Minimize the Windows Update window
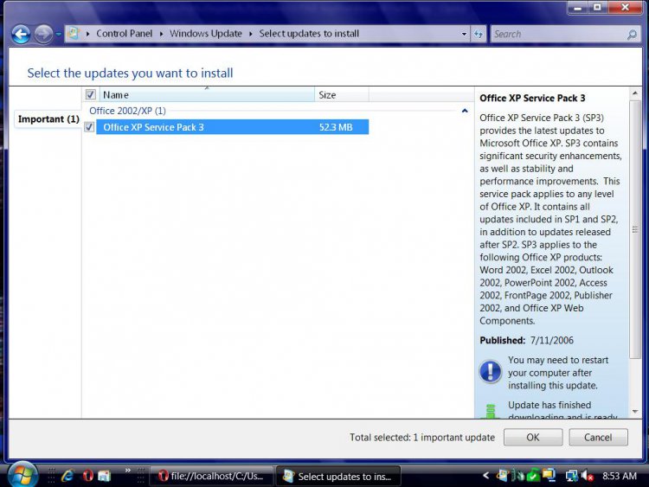 pos(578,7)
